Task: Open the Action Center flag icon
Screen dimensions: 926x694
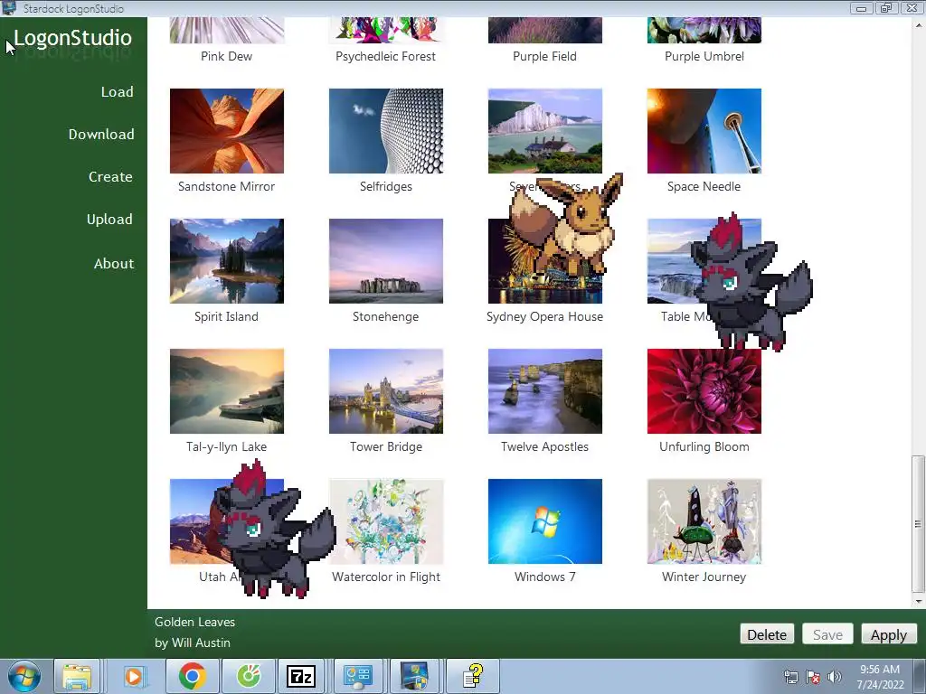Action: (x=813, y=677)
